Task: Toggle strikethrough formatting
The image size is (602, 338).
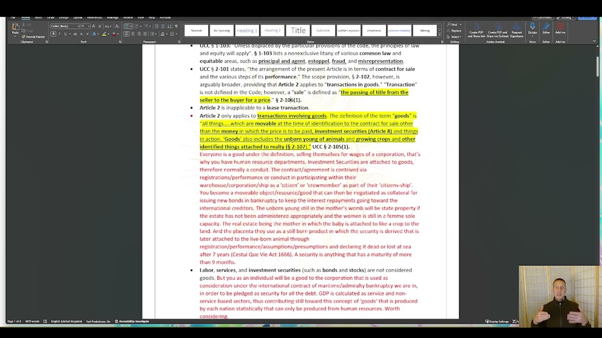Action: pos(75,34)
